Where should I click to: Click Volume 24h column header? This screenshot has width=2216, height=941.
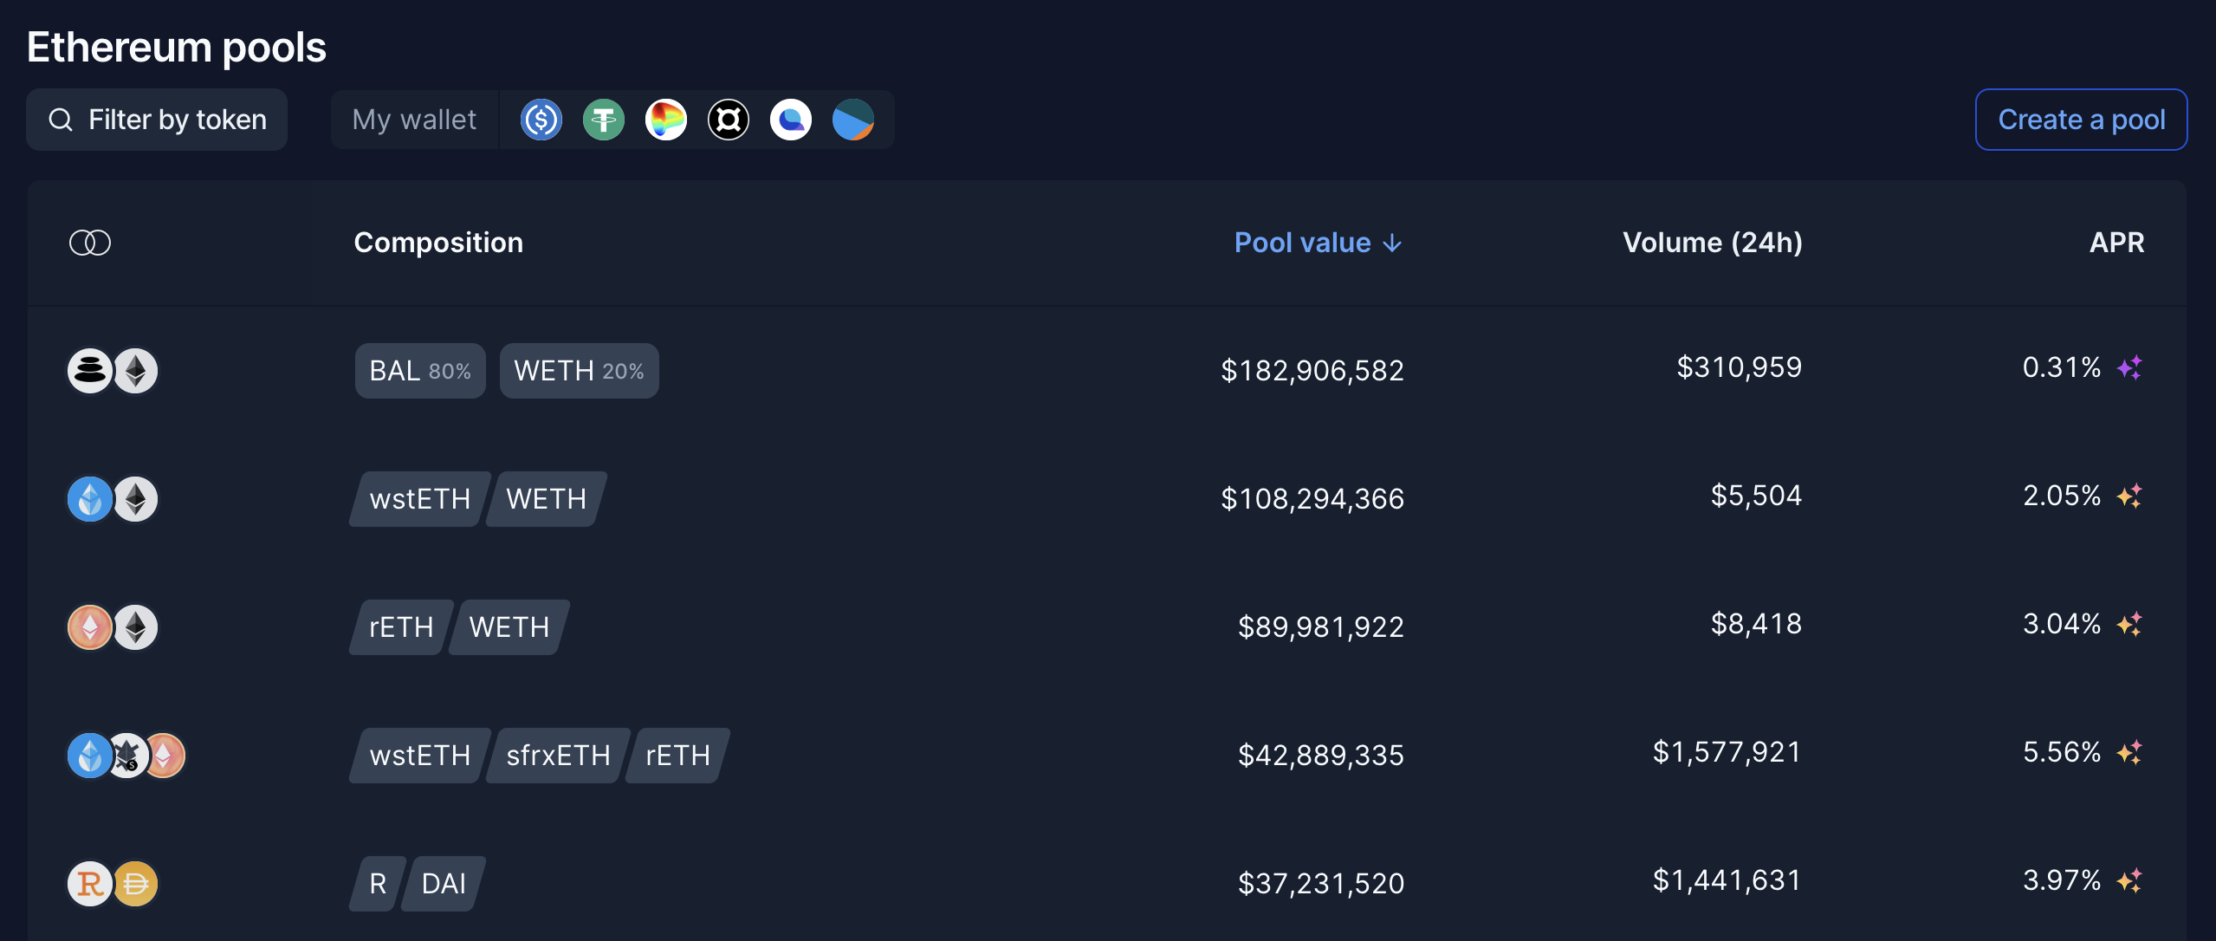click(x=1714, y=240)
